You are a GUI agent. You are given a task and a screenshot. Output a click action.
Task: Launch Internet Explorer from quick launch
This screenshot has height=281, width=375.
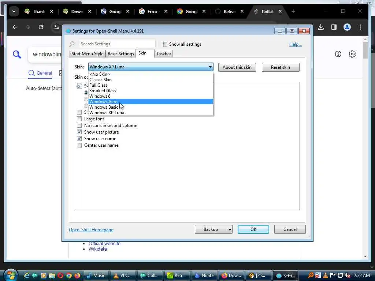[26, 276]
